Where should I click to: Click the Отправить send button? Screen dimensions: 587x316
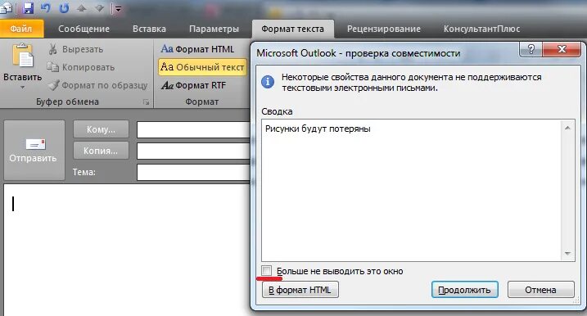pyautogui.click(x=34, y=150)
